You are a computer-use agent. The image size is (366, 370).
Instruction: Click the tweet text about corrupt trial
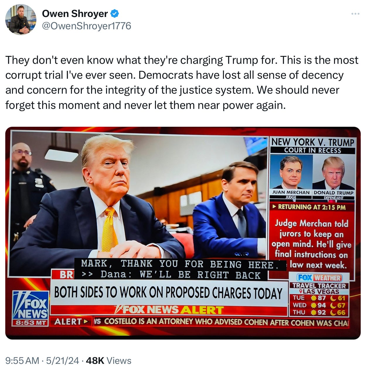click(x=182, y=82)
